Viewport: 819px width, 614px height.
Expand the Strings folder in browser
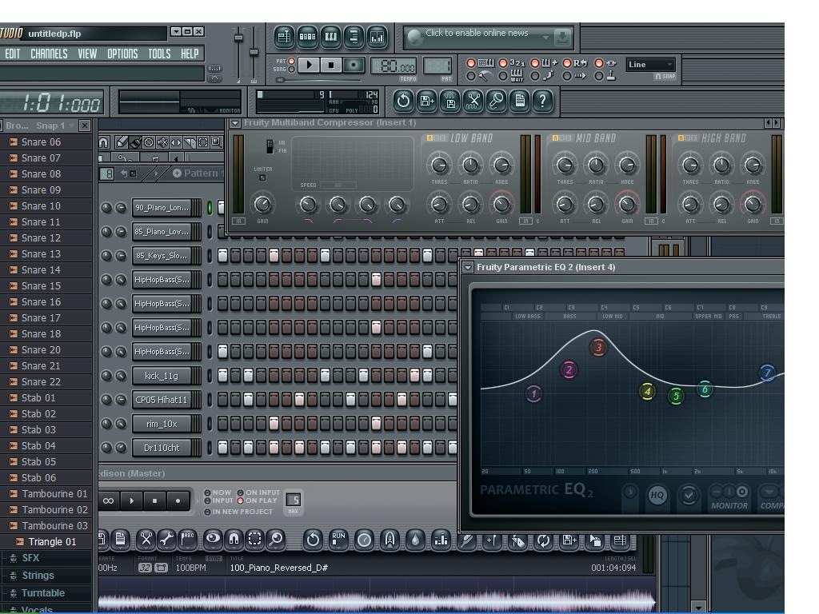(x=38, y=576)
